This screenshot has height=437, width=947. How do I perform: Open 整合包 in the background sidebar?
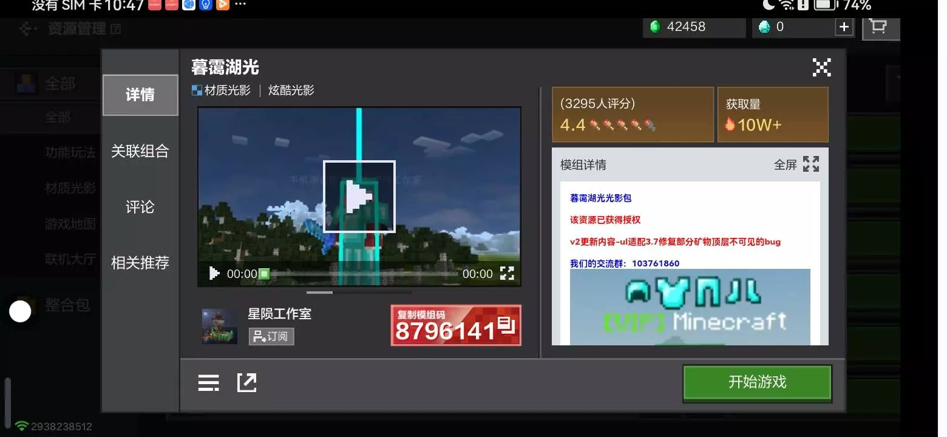(67, 305)
